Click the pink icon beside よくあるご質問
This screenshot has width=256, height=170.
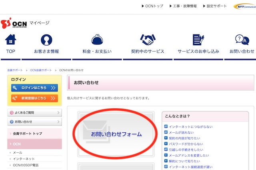(x=12, y=113)
